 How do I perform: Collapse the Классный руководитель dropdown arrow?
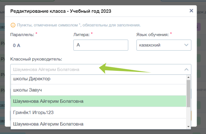pos(186,69)
